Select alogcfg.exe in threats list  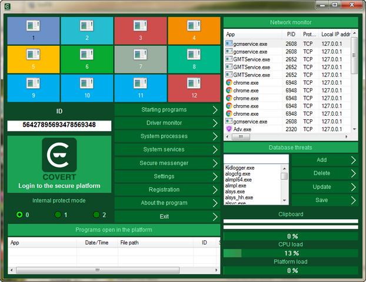point(238,174)
